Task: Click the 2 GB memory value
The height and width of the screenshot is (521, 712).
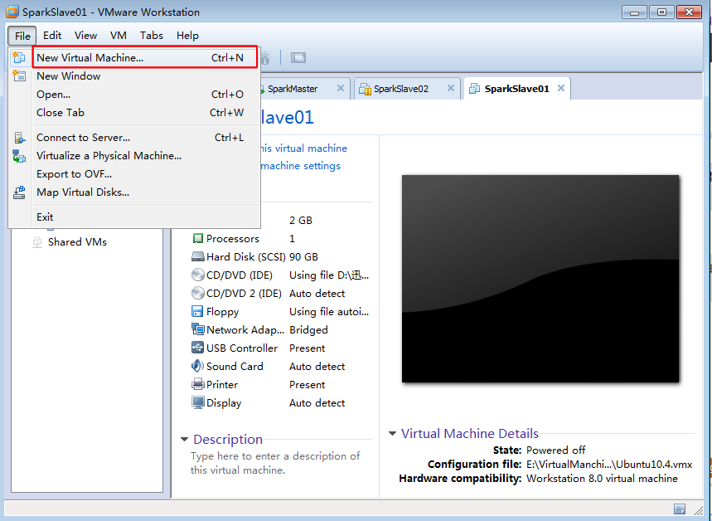Action: (x=301, y=221)
